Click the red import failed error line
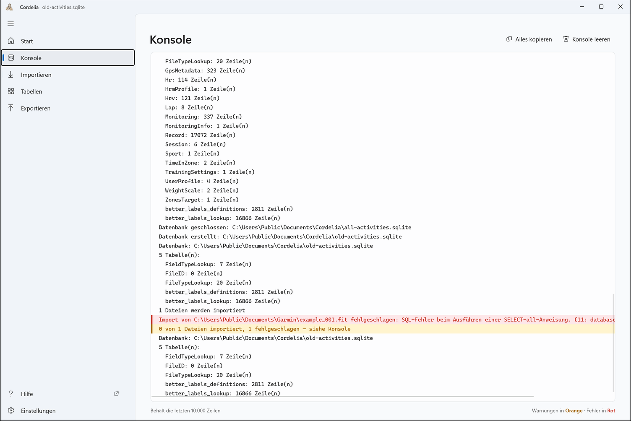Viewport: 631px width, 421px height. [383, 320]
